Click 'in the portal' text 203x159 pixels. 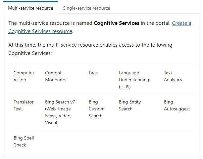(x=156, y=23)
